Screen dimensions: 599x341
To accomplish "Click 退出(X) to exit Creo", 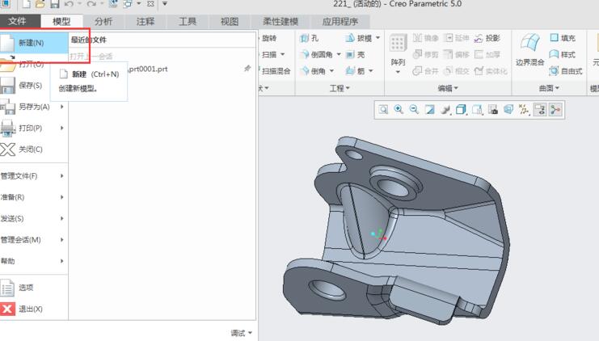I will [x=34, y=309].
